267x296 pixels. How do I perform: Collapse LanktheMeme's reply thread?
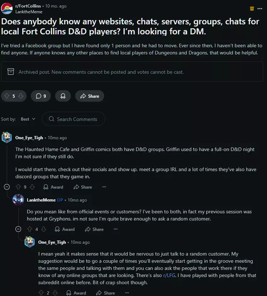coord(18,229)
